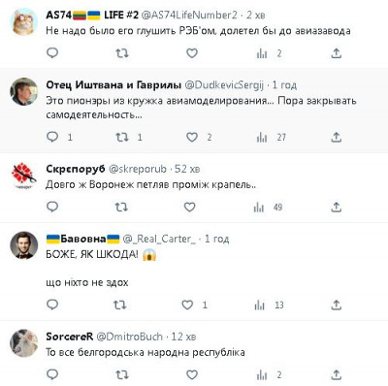Open Отец Иштвана и Гаврилы's profile name
The image size is (388, 386).
coord(113,84)
